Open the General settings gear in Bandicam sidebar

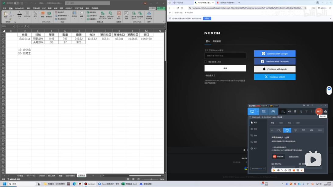254,129
